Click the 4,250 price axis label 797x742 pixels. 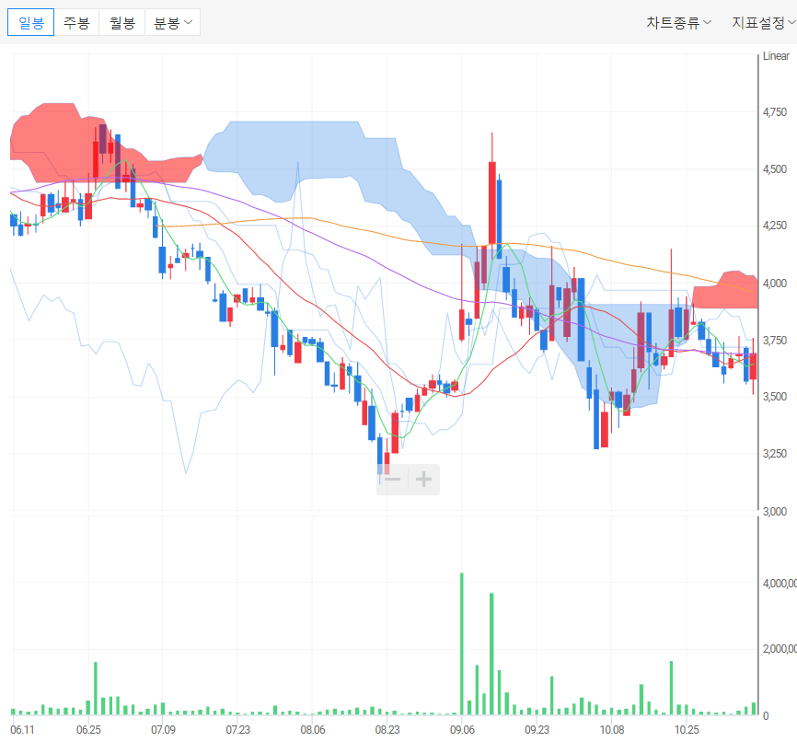775,226
